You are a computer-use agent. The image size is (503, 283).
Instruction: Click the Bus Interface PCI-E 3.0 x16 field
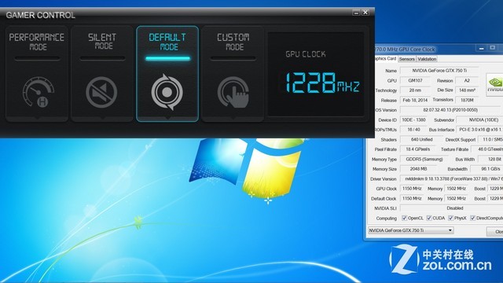tap(479, 130)
